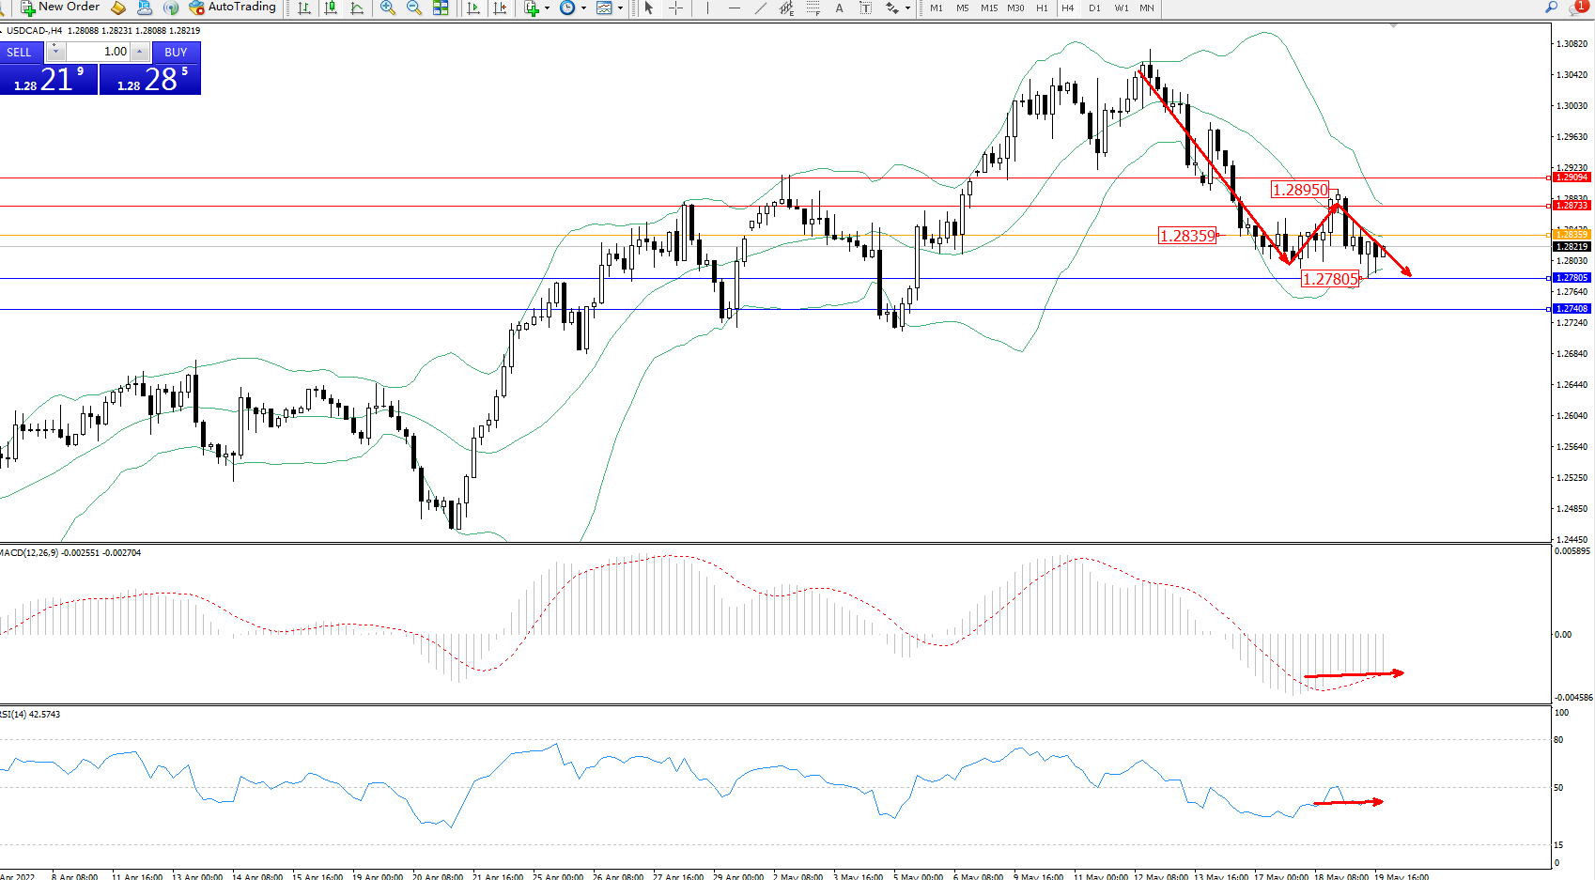Image resolution: width=1595 pixels, height=880 pixels.
Task: Zoom in on the chart
Action: click(x=387, y=8)
